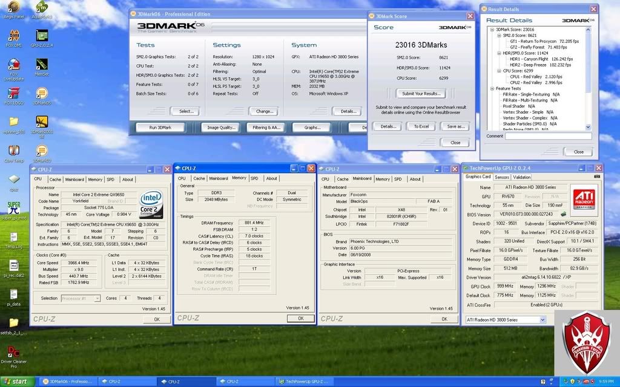Launch FOX LiveUpdate from the desktop
This screenshot has width=620, height=387.
[14, 70]
